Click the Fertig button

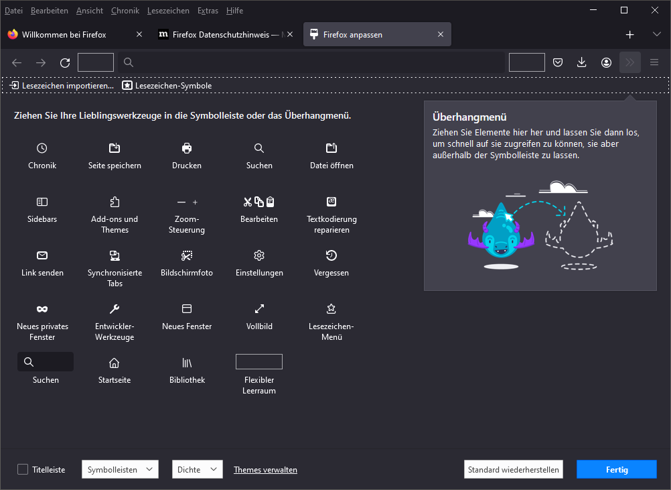point(617,470)
